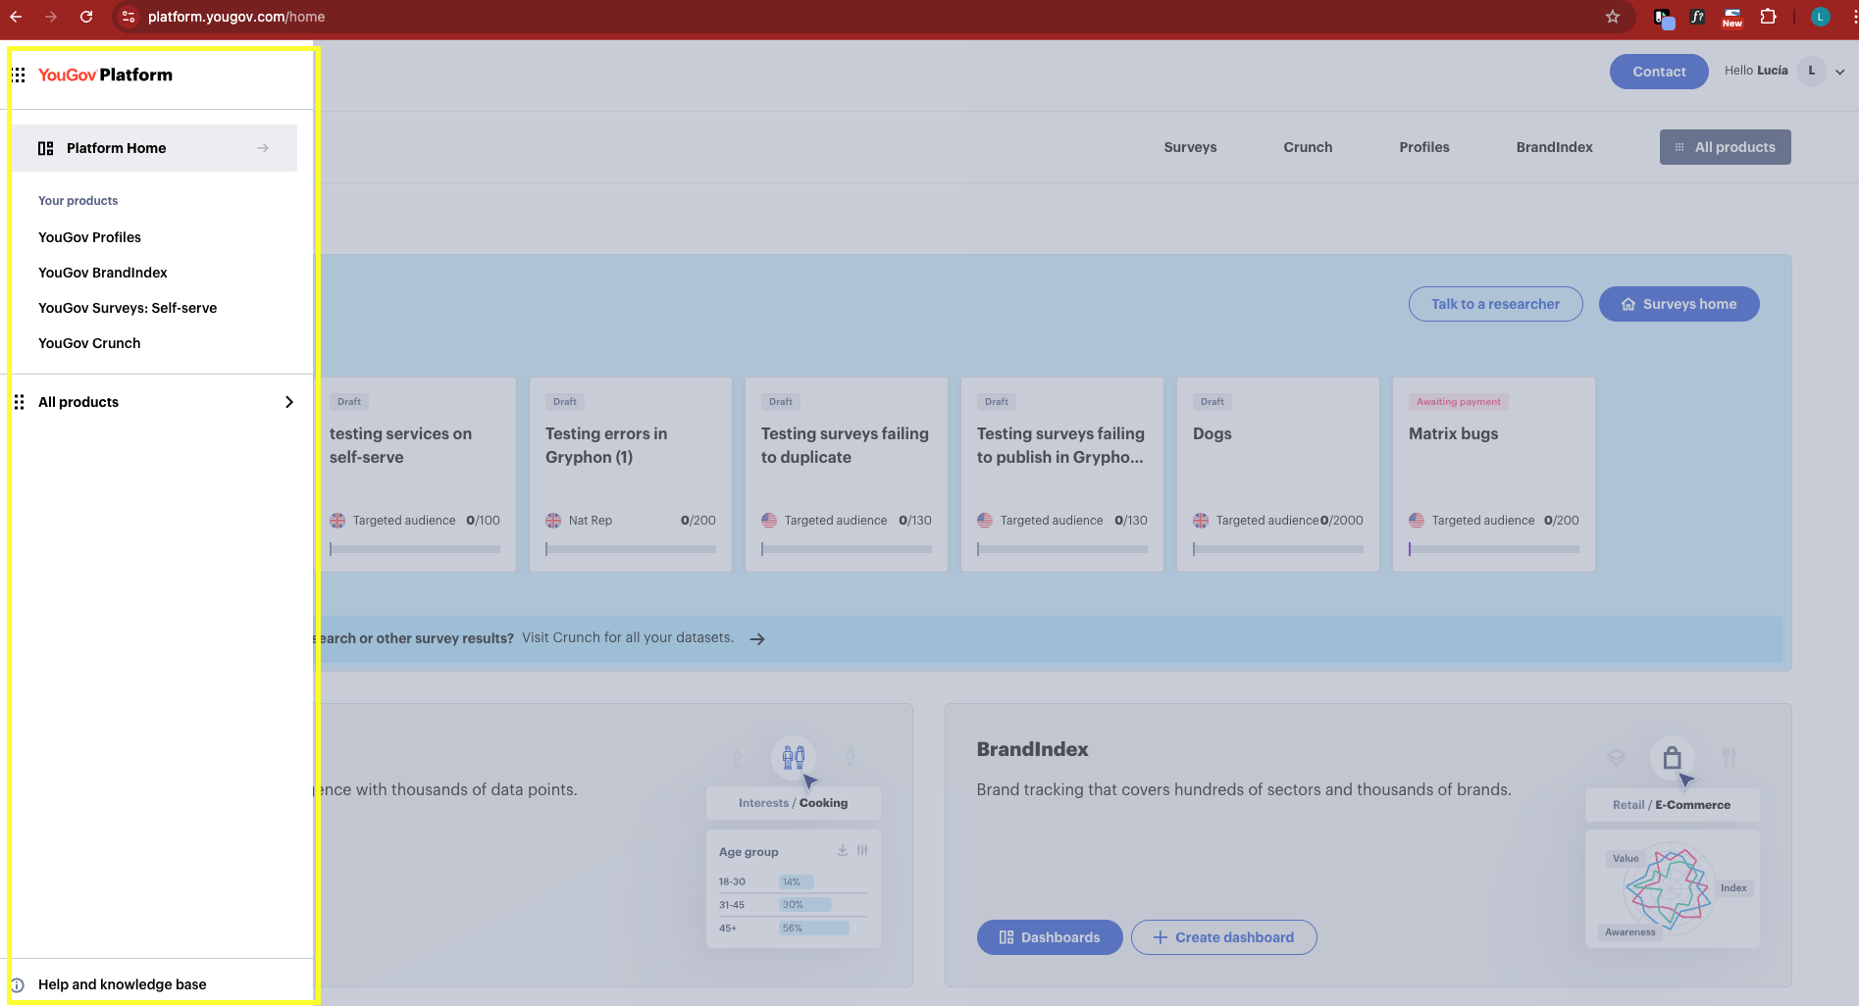
Task: Click the browser extensions puzzle icon
Action: coord(1769,17)
